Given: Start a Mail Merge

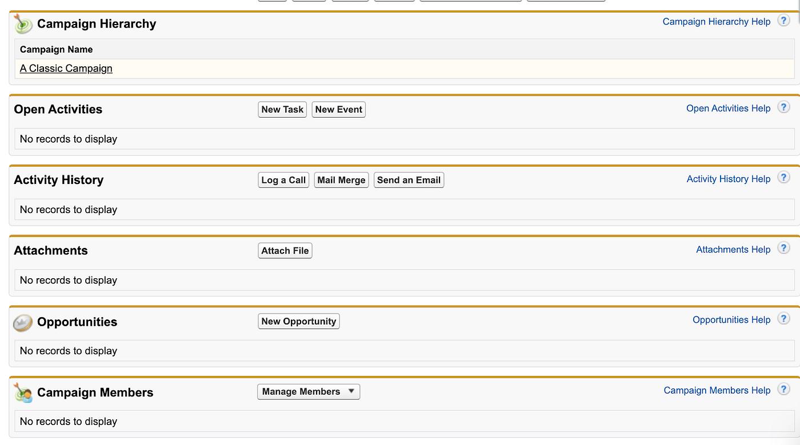Looking at the screenshot, I should pos(341,180).
